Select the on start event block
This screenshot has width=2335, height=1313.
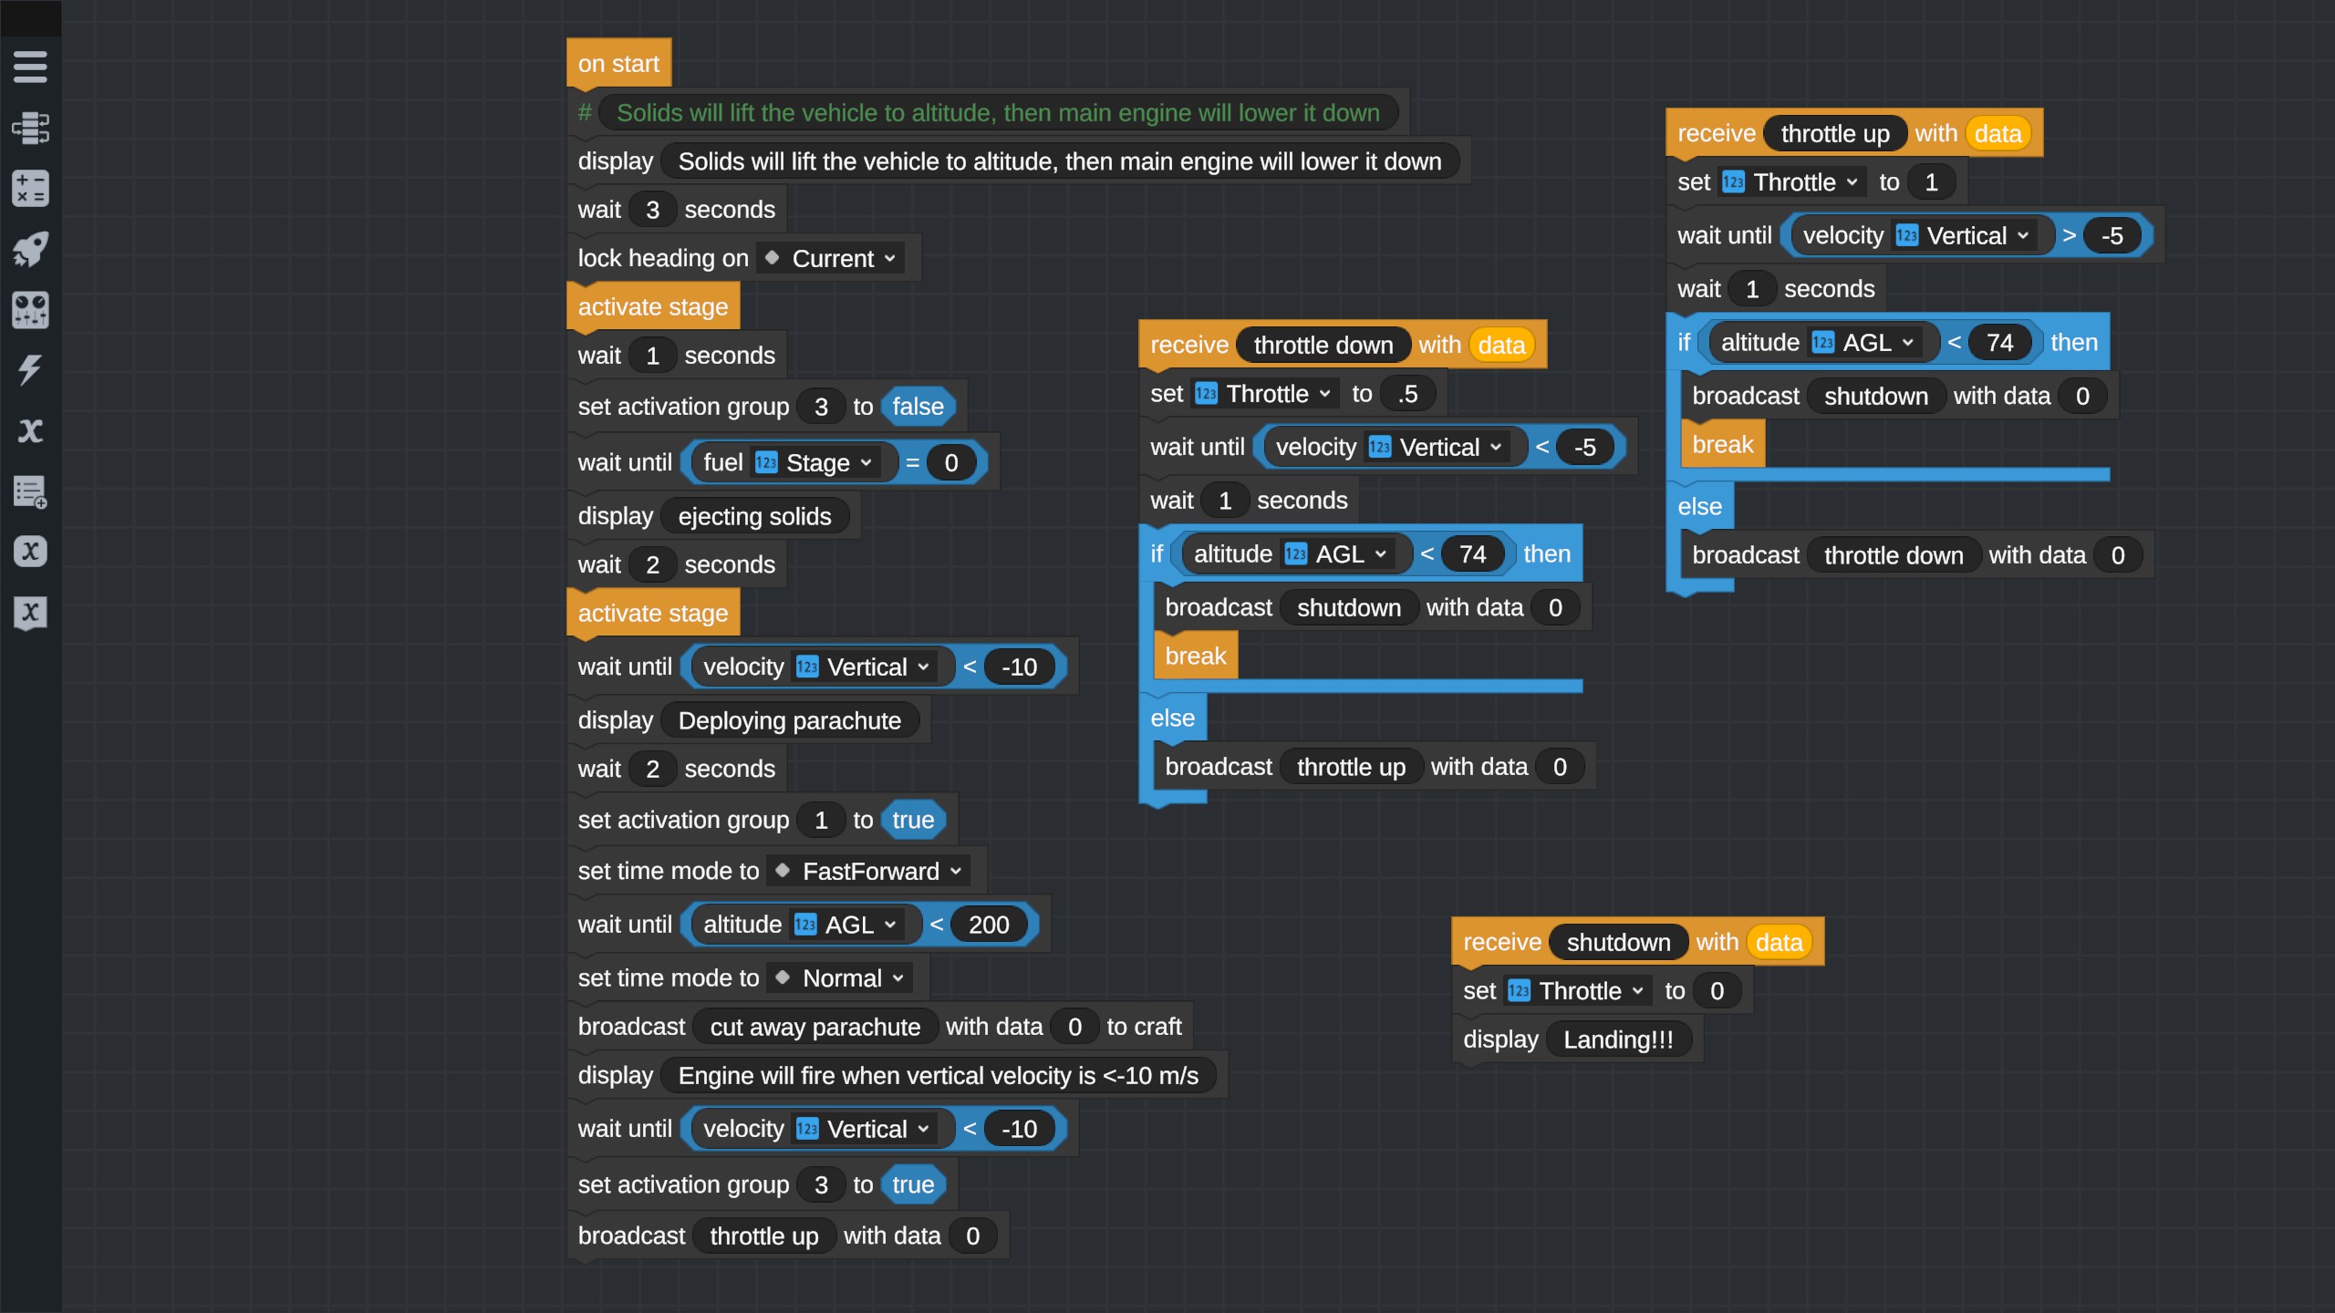coord(617,64)
